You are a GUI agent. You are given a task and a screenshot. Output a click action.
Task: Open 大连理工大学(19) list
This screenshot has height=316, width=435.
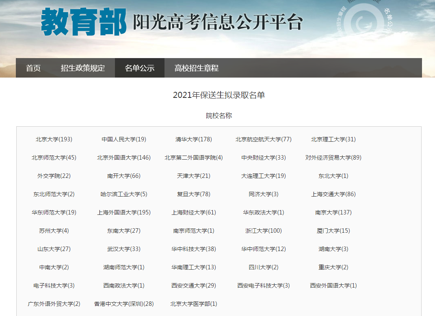coord(264,176)
